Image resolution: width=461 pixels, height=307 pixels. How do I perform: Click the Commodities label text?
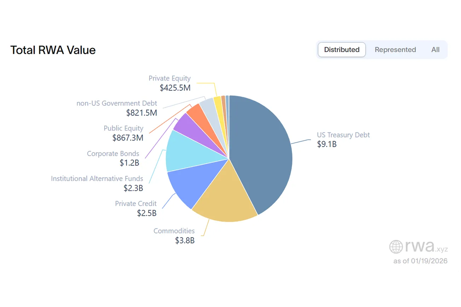tap(174, 231)
